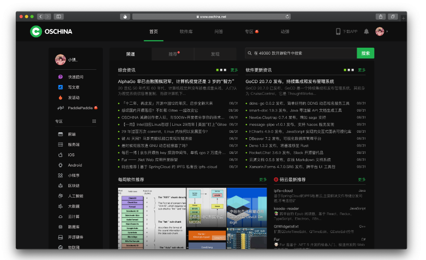This screenshot has height=260, width=426.
Task: Click 更多 beside 软件更新资讯
Action: [362, 70]
